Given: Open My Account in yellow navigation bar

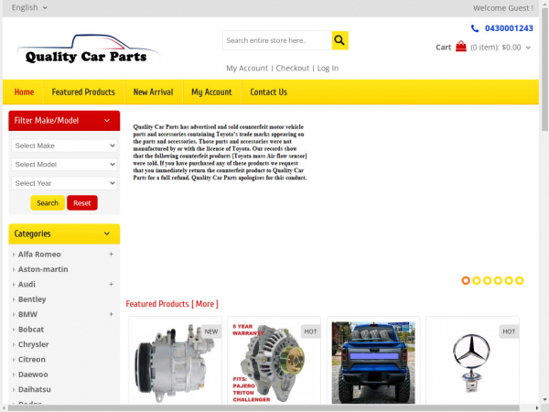Looking at the screenshot, I should click(x=211, y=92).
